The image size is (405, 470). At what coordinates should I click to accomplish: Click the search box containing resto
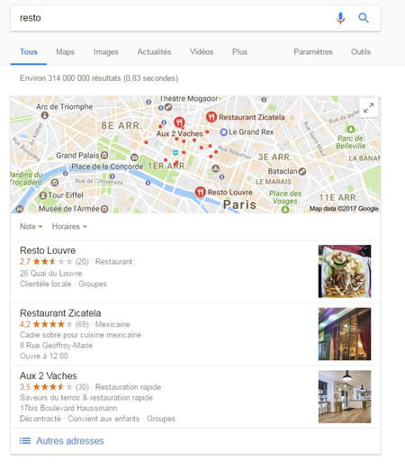pyautogui.click(x=174, y=18)
